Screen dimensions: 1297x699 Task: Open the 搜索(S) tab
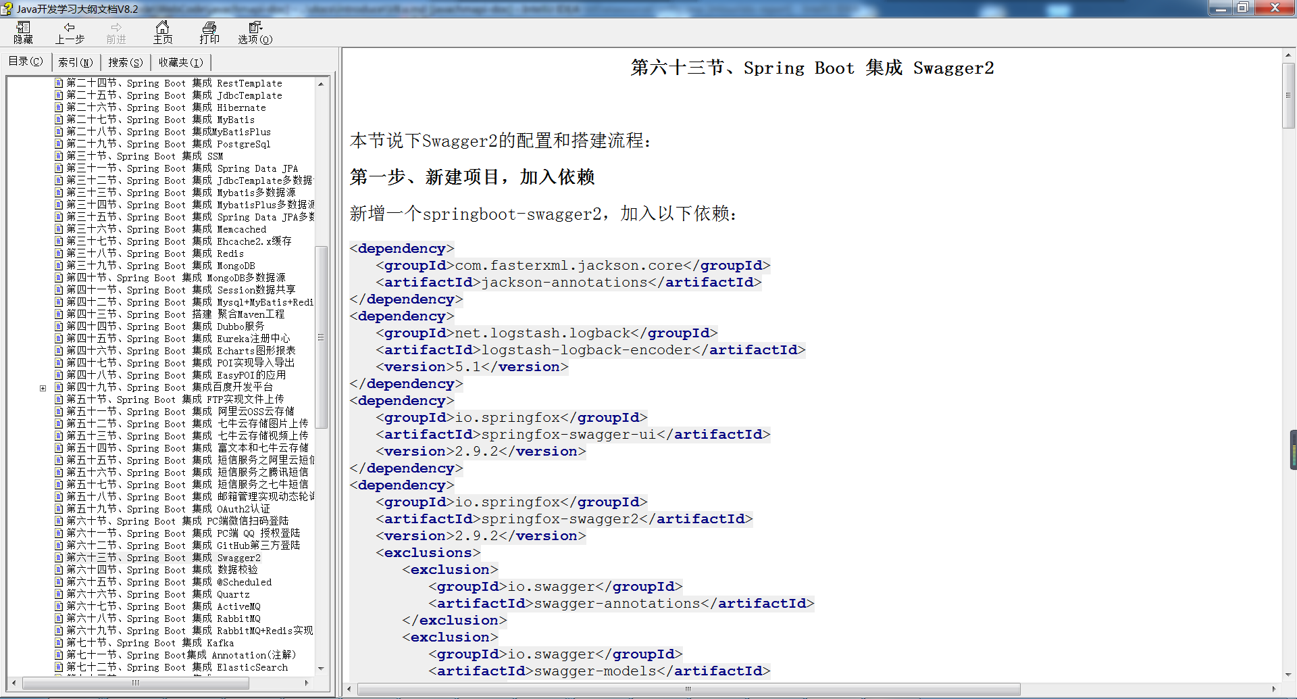(x=126, y=62)
